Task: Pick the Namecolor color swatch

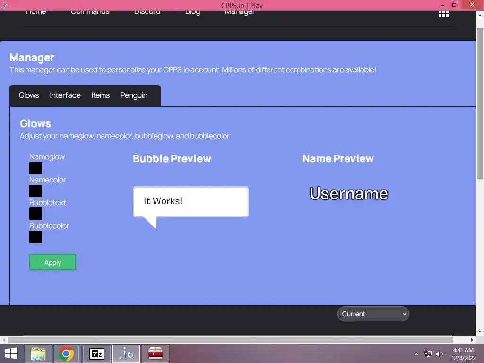Action: point(35,191)
